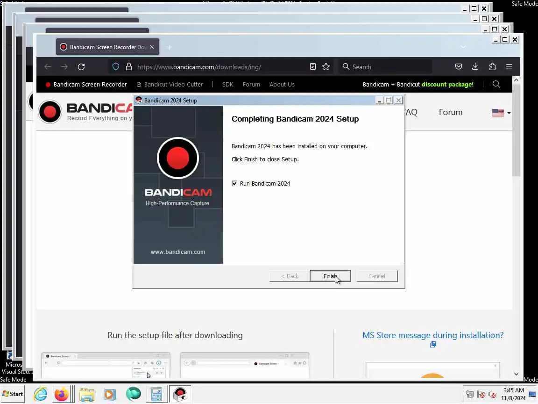The height and width of the screenshot is (404, 538).
Task: Open Firefox extensions puzzle icon
Action: pos(492,67)
